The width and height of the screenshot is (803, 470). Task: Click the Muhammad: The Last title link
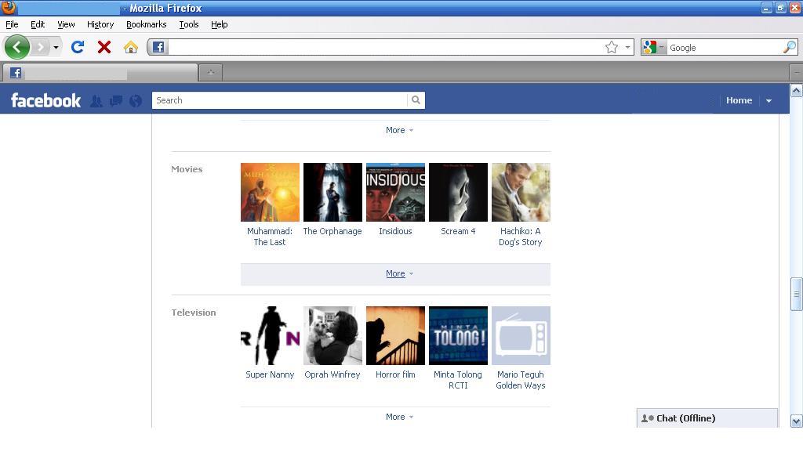[x=270, y=237]
